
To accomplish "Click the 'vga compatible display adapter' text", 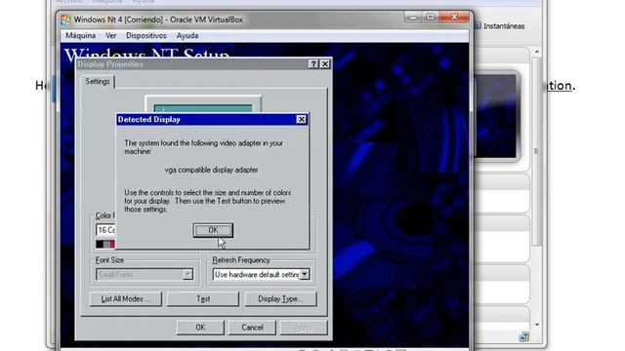I will (211, 170).
